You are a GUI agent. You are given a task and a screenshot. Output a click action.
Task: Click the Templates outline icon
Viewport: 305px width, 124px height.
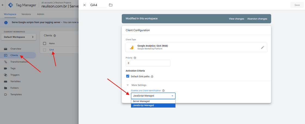pos(6,94)
